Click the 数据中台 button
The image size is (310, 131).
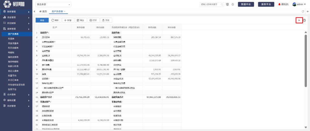pos(246,4)
